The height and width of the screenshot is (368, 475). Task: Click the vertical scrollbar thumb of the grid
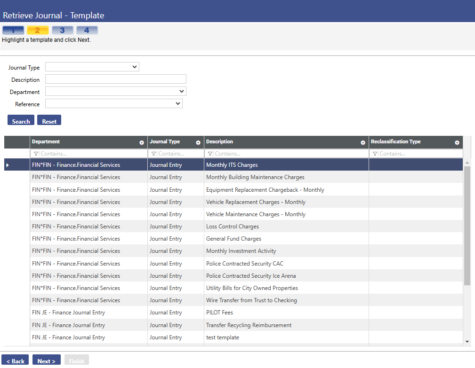pos(467,226)
